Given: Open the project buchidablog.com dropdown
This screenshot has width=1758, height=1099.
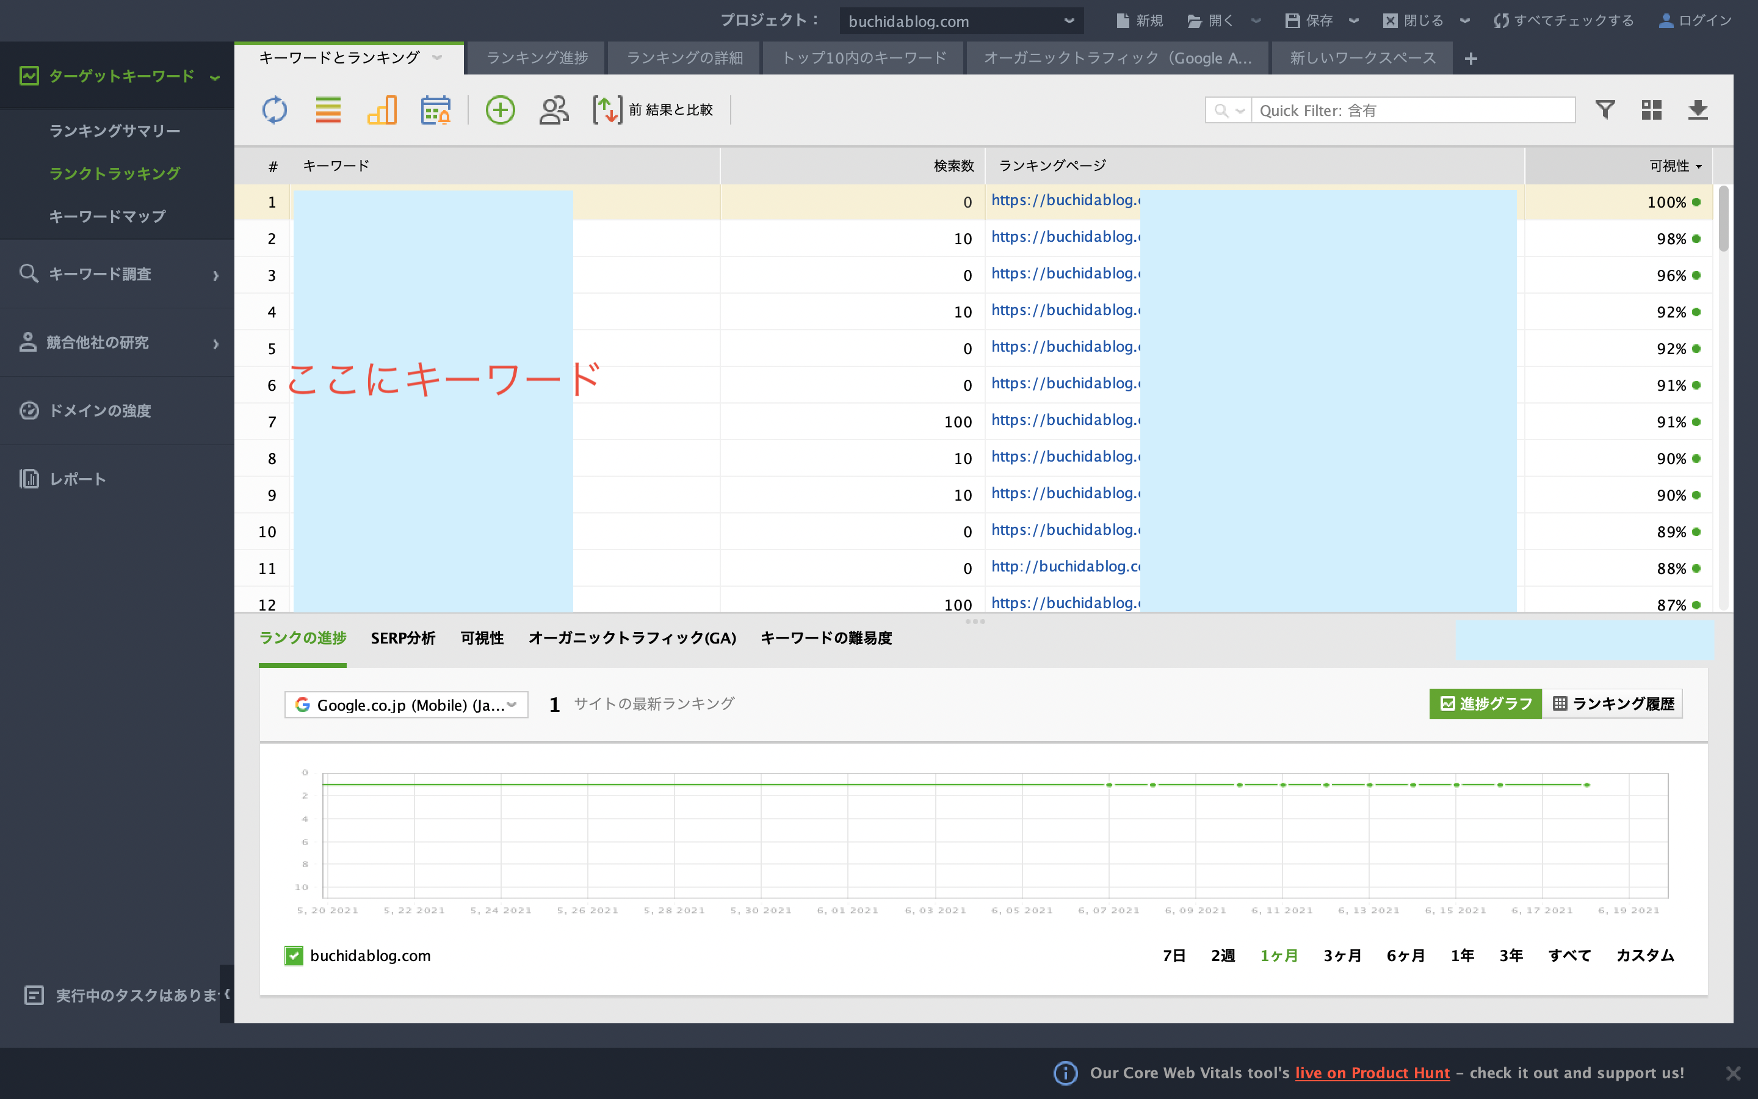Looking at the screenshot, I should 961,21.
